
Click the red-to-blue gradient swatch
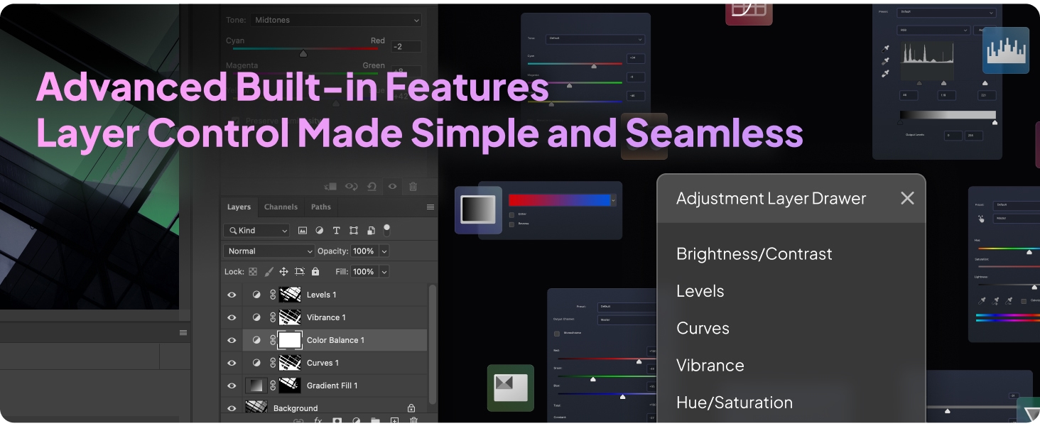[559, 200]
